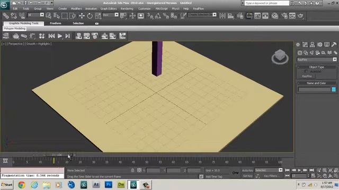Click the Rectangular Selection Region icon

click(65, 16)
